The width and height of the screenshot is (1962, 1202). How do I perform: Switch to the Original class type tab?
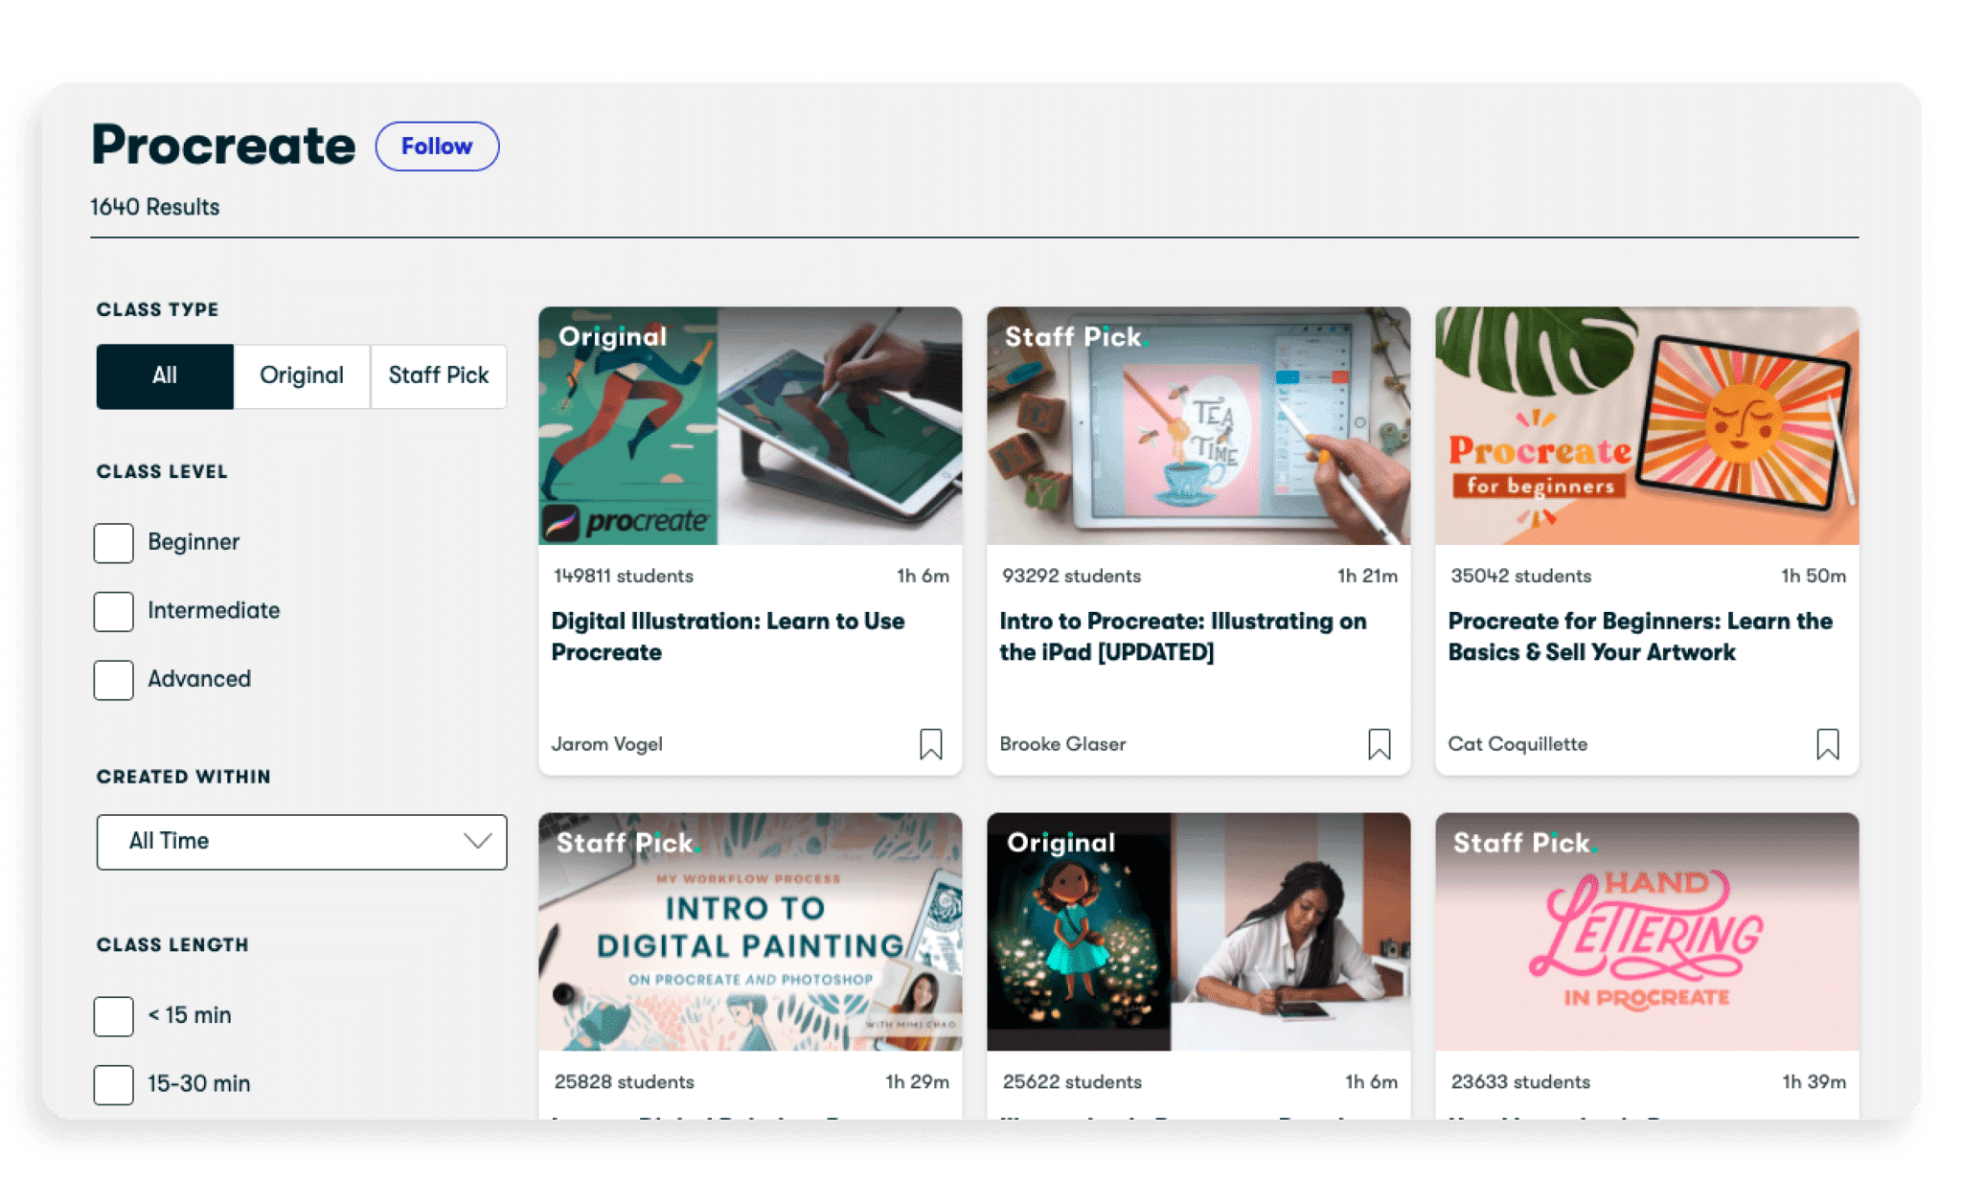(x=300, y=375)
